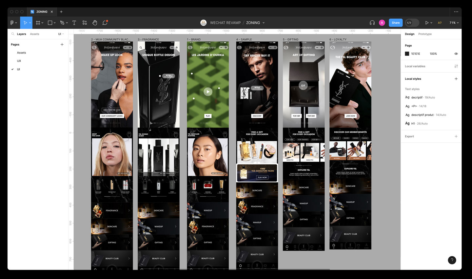Click the team logo beside WECHAT REVAMP
The width and height of the screenshot is (472, 279).
pos(204,23)
